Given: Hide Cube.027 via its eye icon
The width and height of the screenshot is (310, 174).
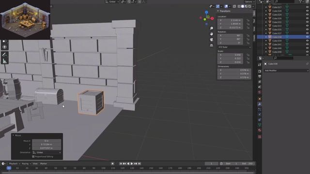Looking at the screenshot, I should click(307, 7).
